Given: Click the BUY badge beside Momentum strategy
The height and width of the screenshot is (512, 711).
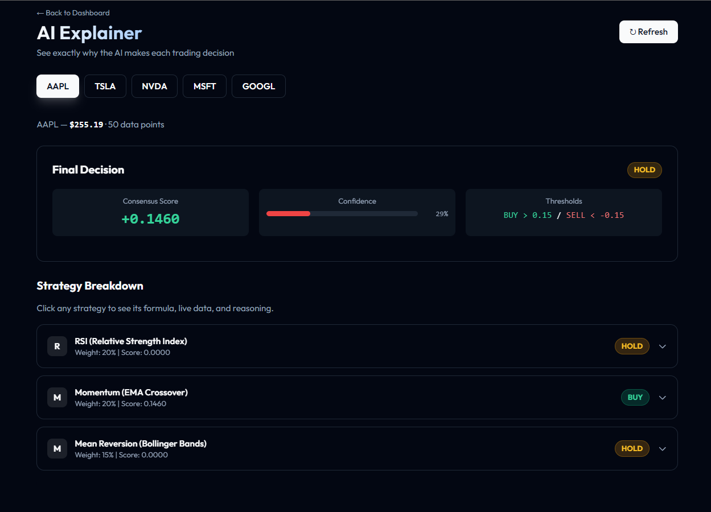Looking at the screenshot, I should (x=635, y=397).
